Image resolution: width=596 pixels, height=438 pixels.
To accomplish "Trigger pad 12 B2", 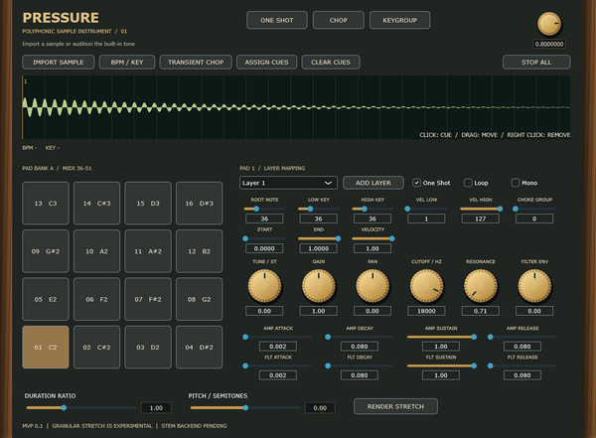I will pyautogui.click(x=200, y=251).
